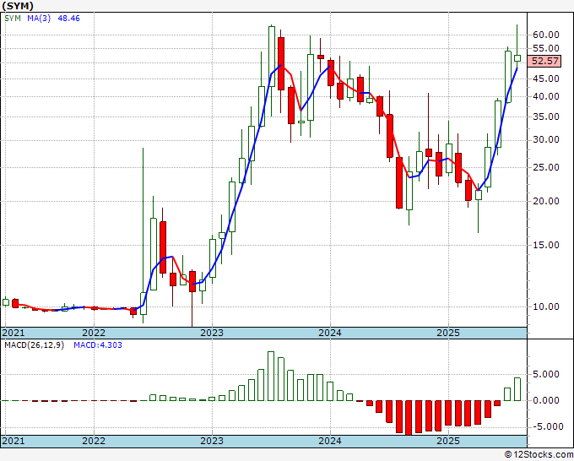Click the MACD:4.303 value label
Screen dimensions: 574x461
(x=98, y=345)
